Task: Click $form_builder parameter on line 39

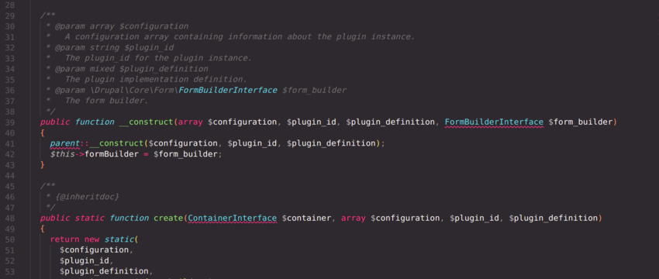Action: pos(581,122)
